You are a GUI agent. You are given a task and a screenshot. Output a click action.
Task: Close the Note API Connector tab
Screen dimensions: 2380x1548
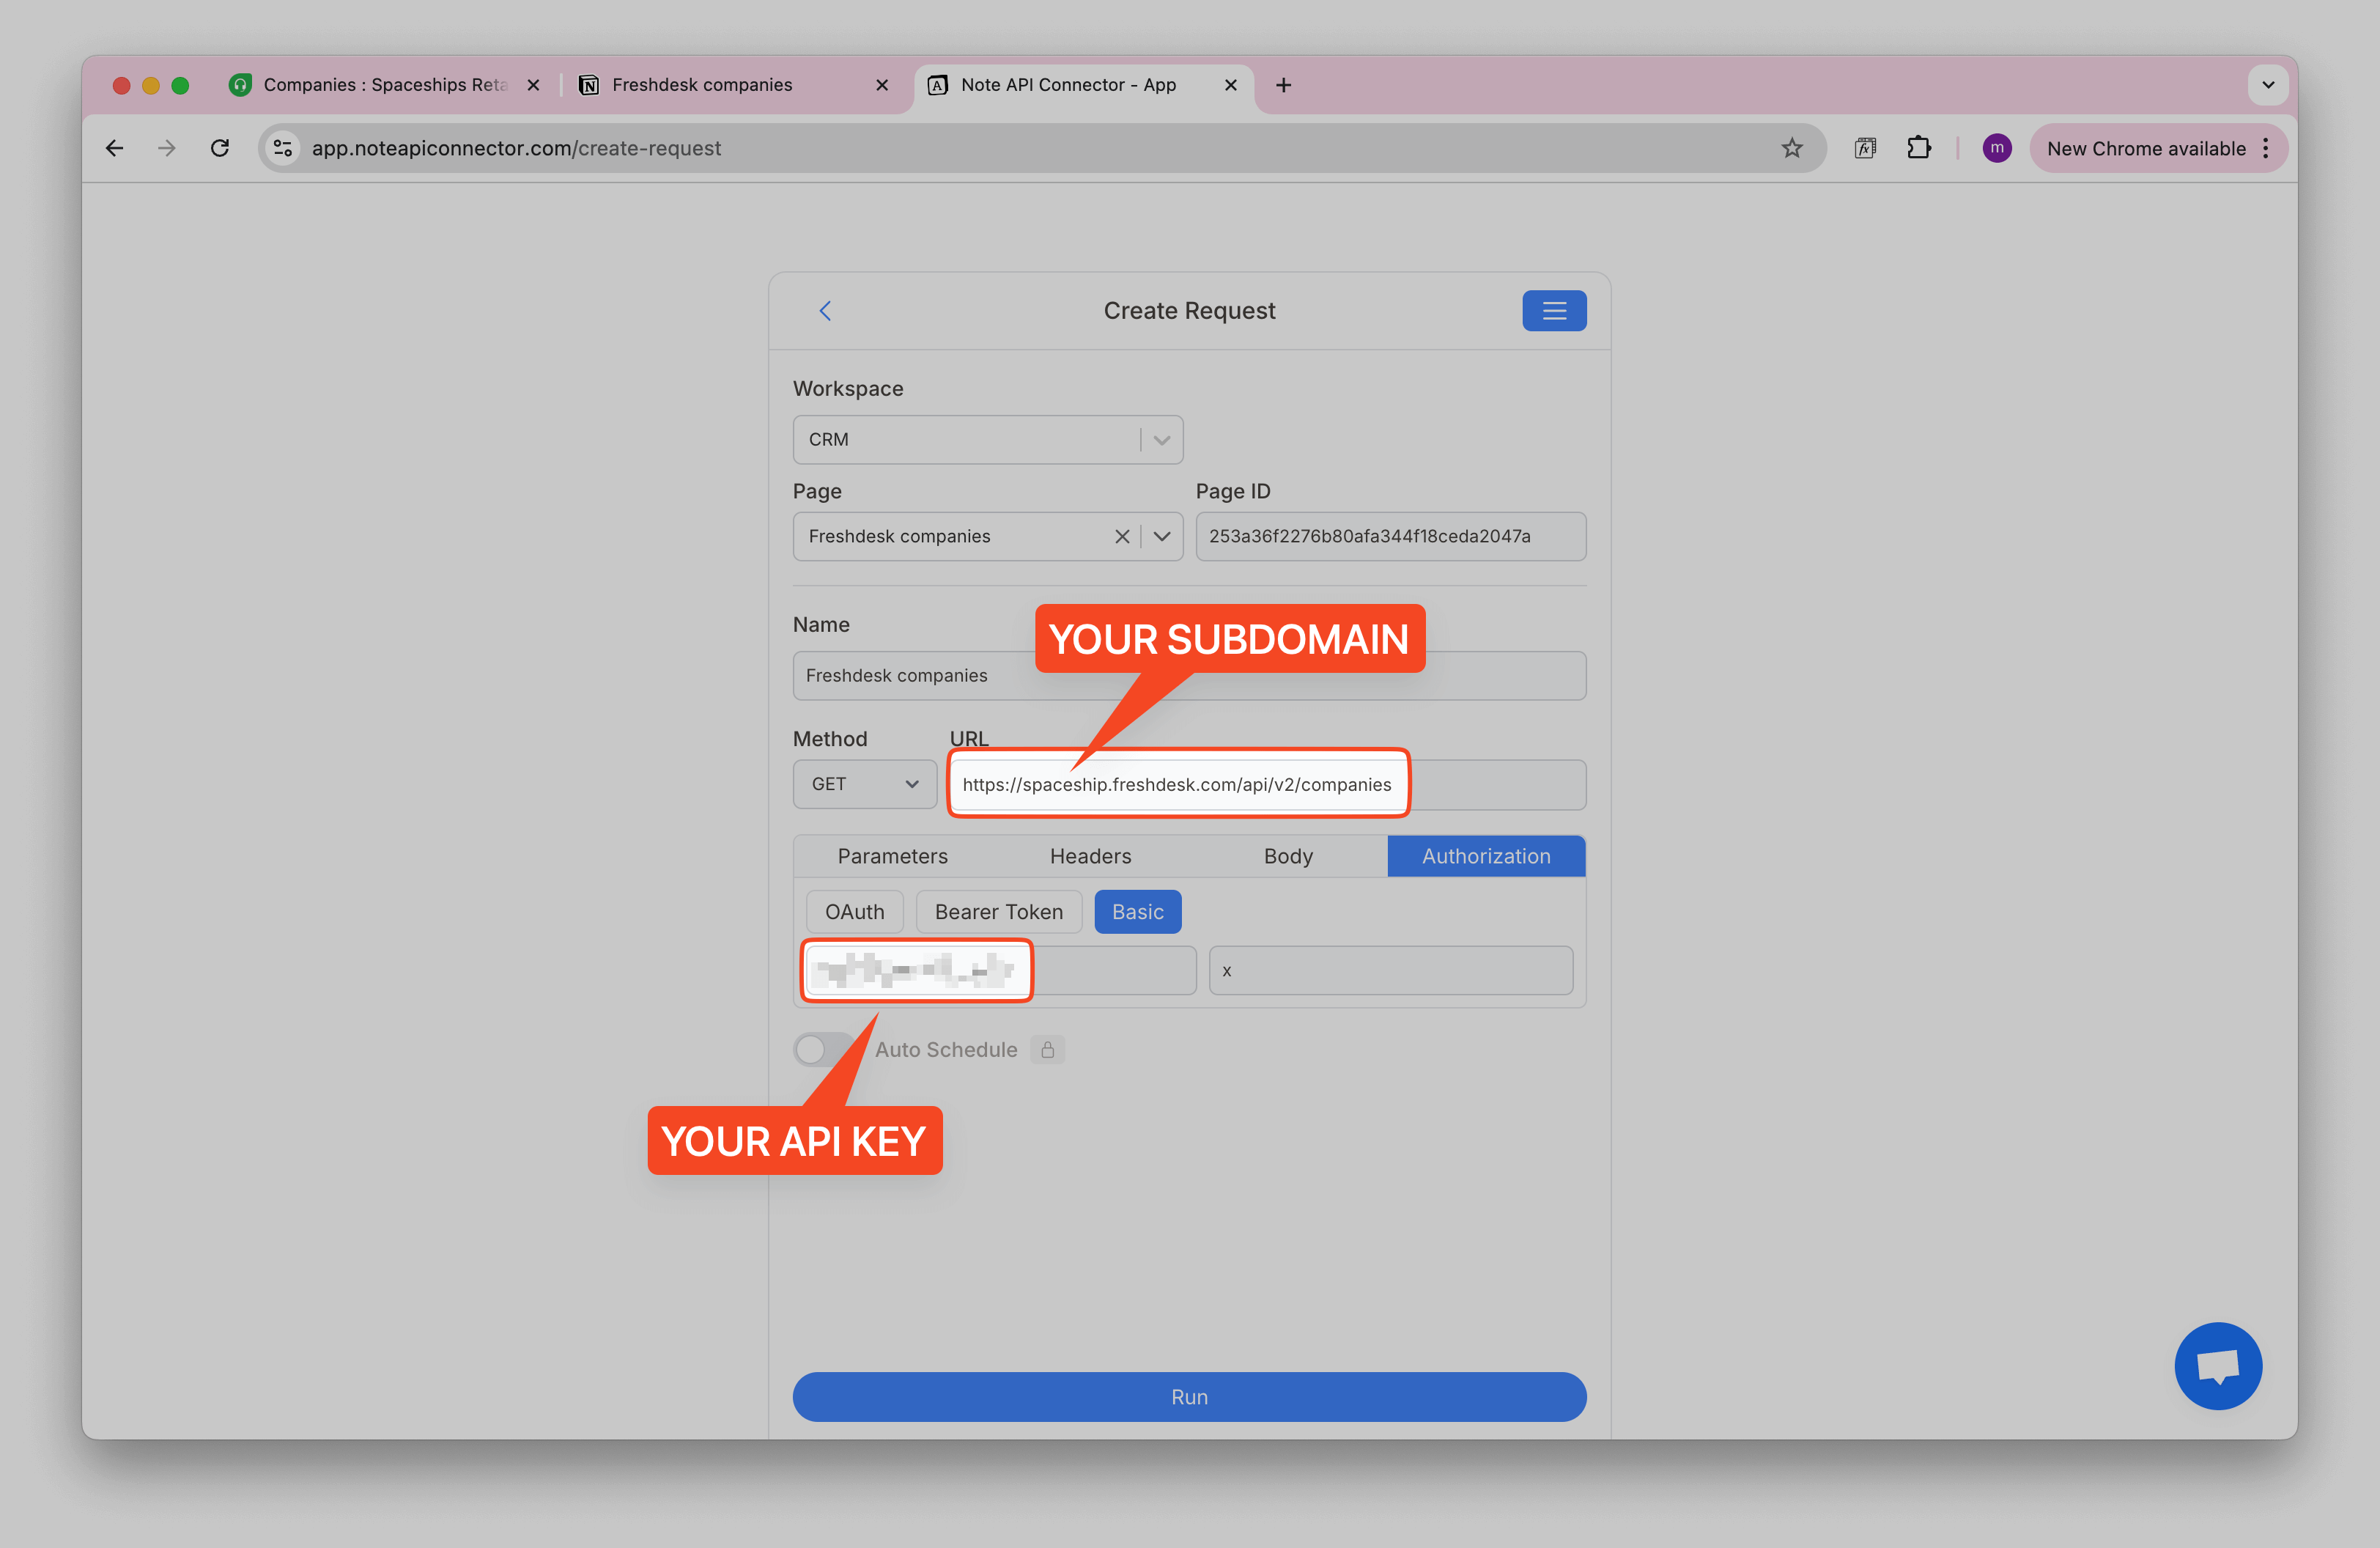[x=1231, y=85]
